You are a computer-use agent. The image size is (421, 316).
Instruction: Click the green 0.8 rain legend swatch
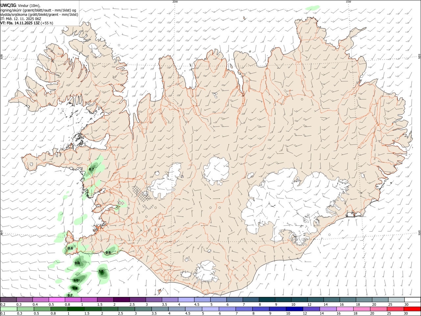pos(59,309)
